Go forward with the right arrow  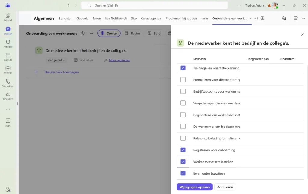(x=76, y=5)
